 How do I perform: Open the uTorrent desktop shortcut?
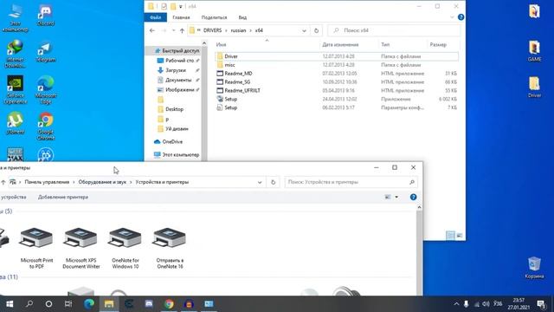pos(16,123)
